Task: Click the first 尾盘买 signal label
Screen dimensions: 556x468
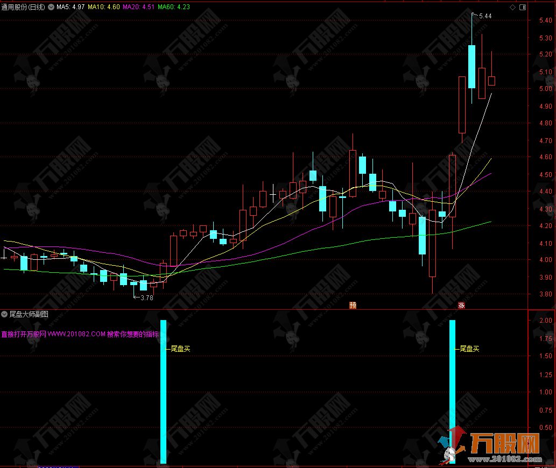Action: pos(180,349)
